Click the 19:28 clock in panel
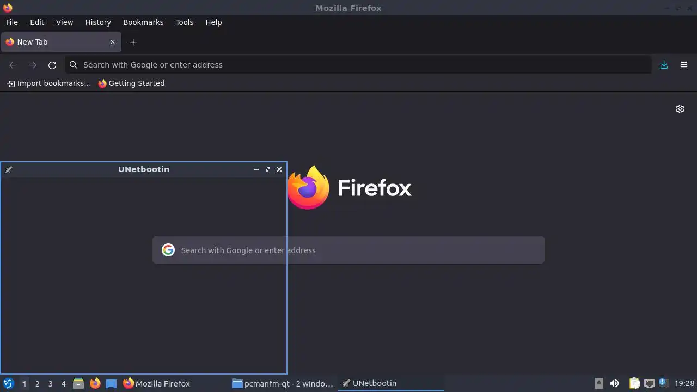 coord(684,383)
